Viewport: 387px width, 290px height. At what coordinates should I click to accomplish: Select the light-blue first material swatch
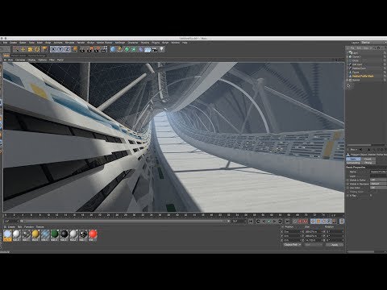pyautogui.click(x=7, y=234)
